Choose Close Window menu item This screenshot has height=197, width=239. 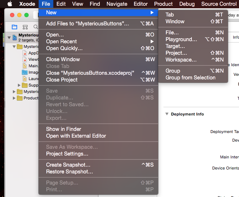tap(98, 59)
